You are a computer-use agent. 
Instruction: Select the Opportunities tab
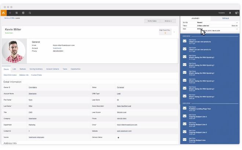76,69
